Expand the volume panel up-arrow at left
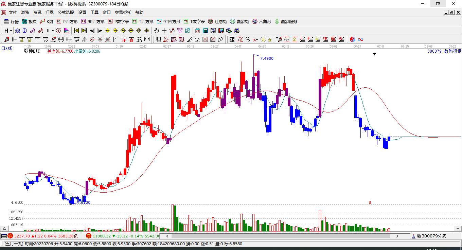The width and height of the screenshot is (462, 250). (x=5, y=228)
